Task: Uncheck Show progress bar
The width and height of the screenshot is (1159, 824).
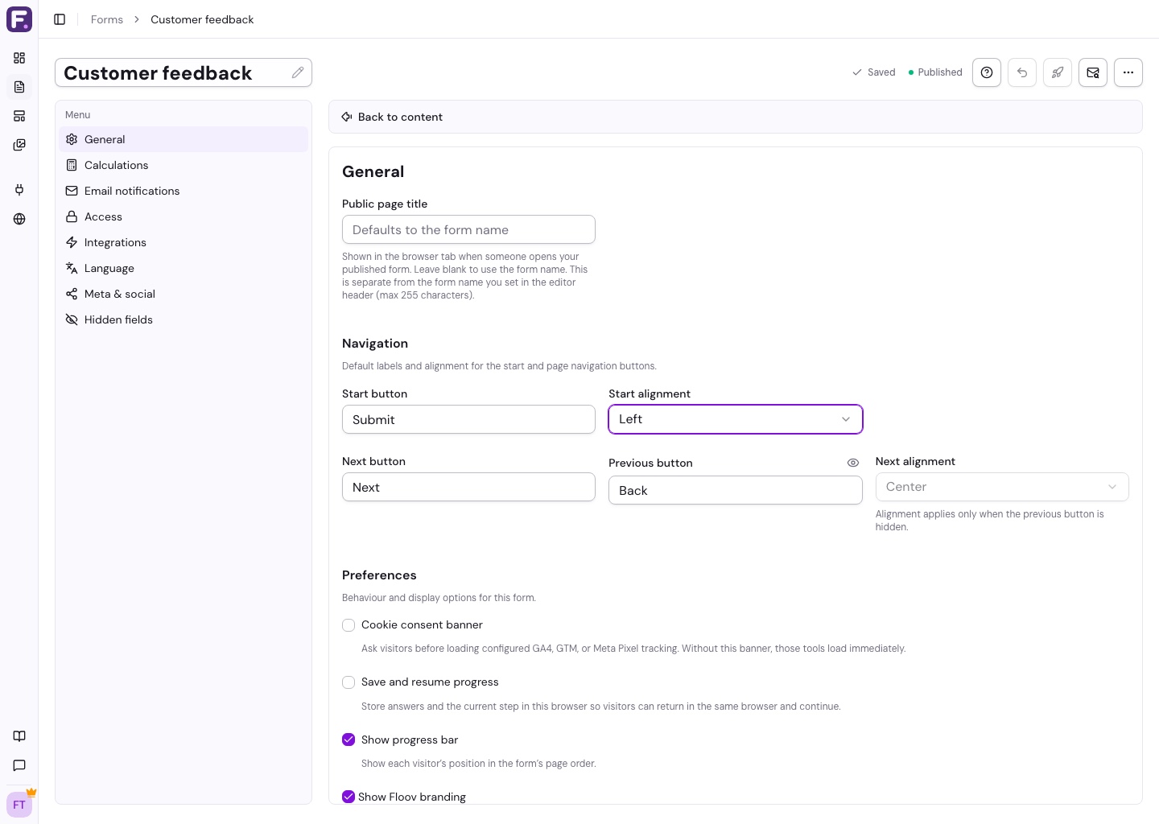Action: coord(349,740)
